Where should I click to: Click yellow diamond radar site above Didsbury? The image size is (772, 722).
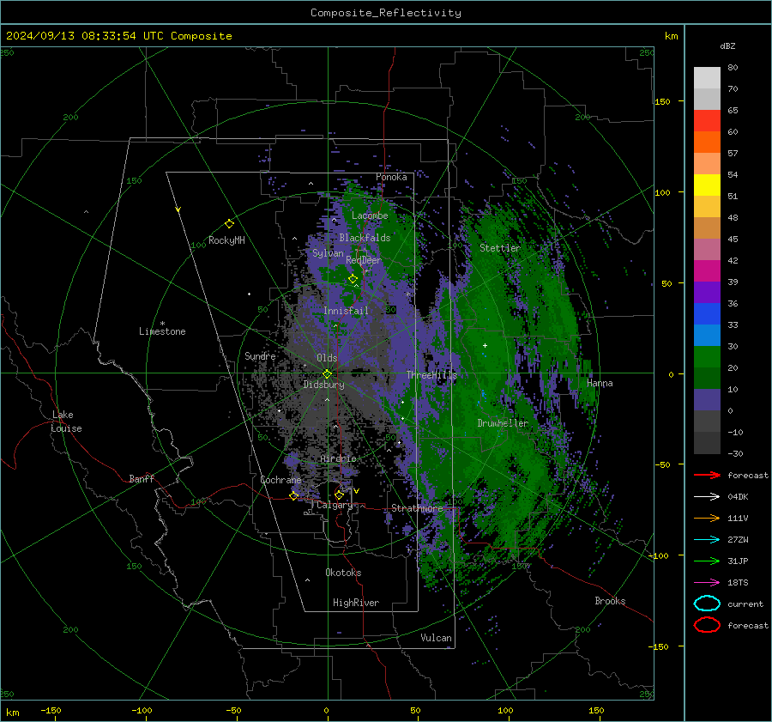(327, 374)
